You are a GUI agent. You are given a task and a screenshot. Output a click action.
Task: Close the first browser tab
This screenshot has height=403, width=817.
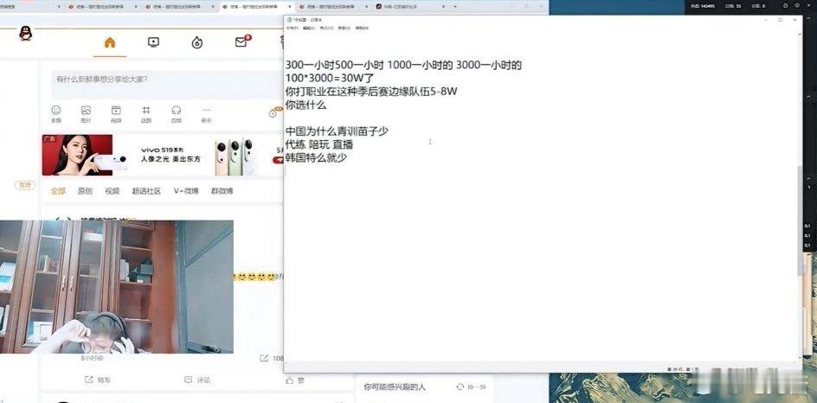pos(57,7)
